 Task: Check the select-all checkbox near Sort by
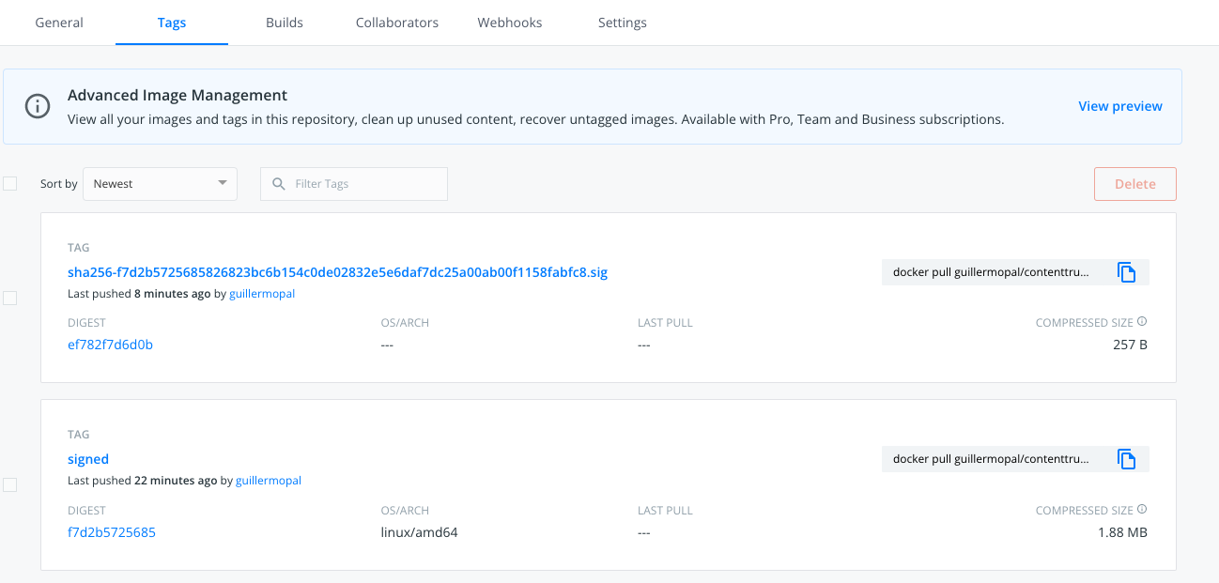pyautogui.click(x=10, y=183)
